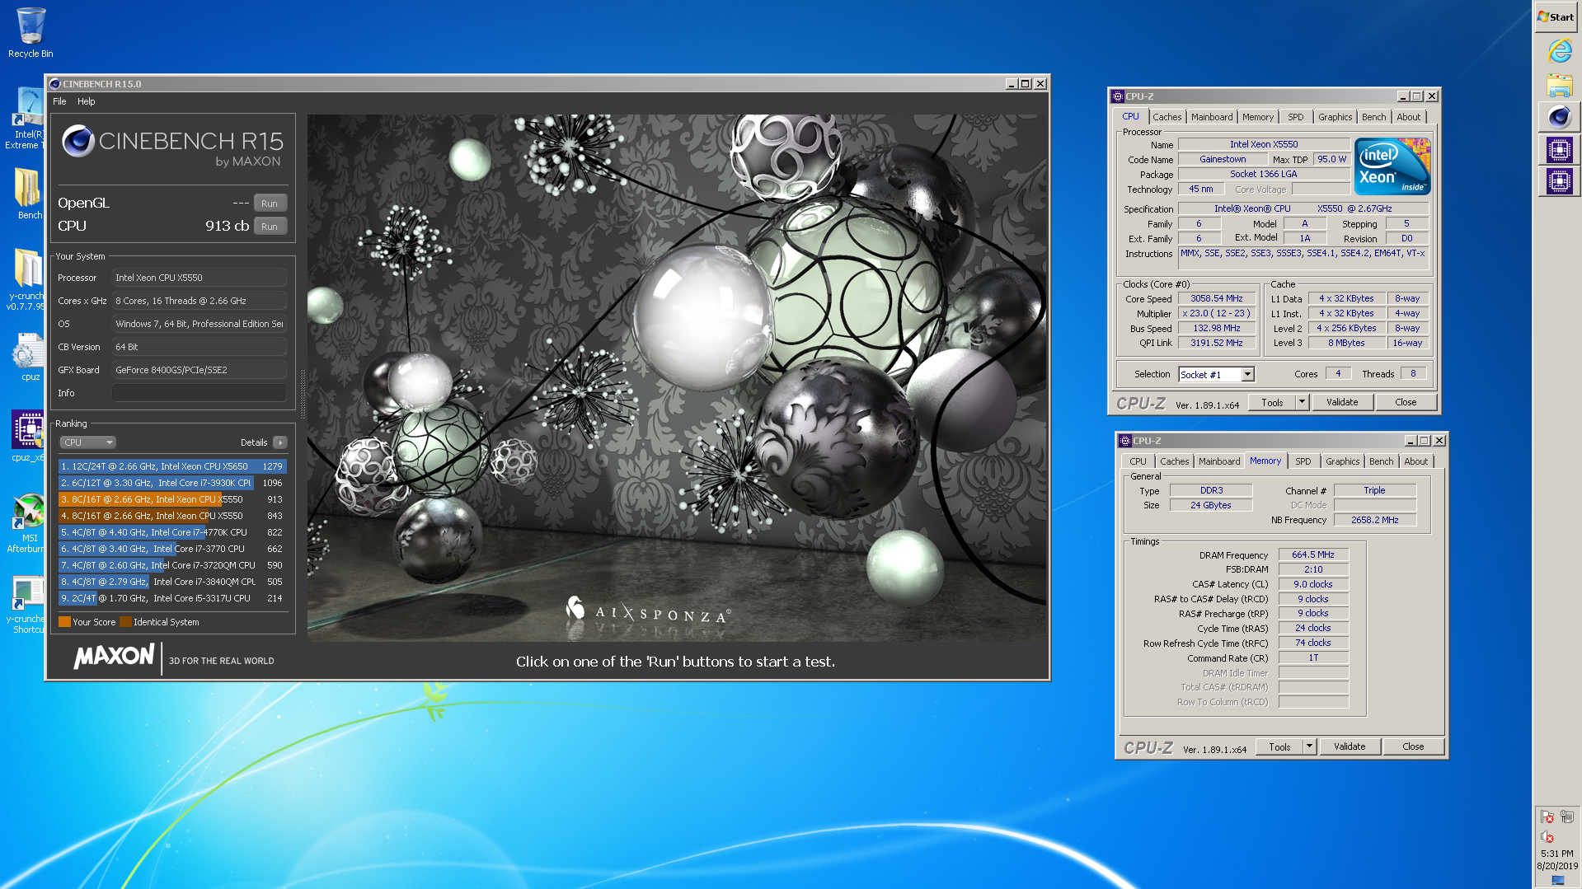Activate the upper CPU-Z taskbar icon
Viewport: 1582px width, 889px height.
click(x=1559, y=149)
